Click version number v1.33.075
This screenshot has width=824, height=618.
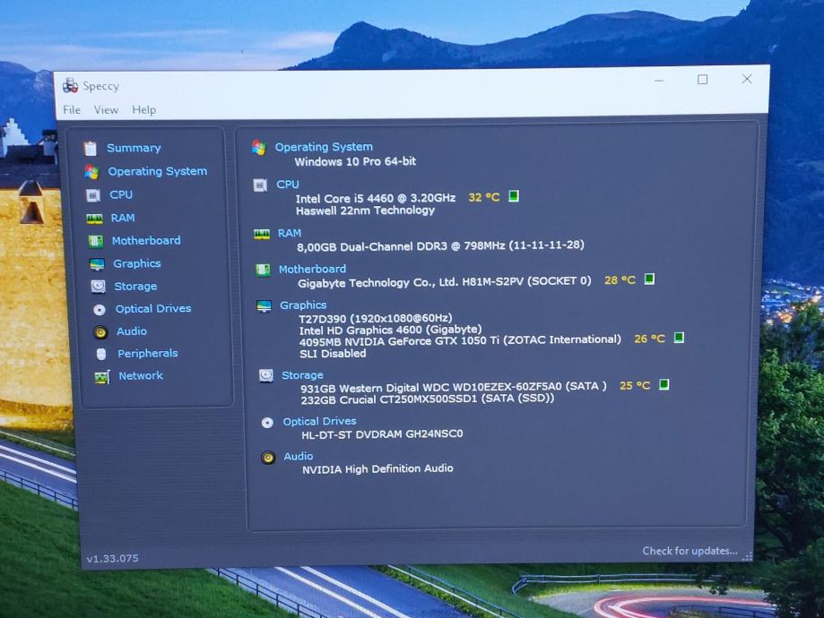click(112, 558)
